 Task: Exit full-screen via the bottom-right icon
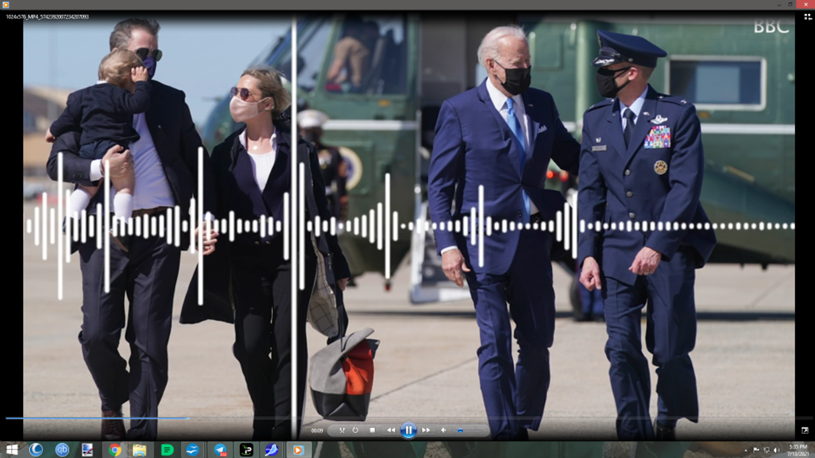click(x=805, y=431)
